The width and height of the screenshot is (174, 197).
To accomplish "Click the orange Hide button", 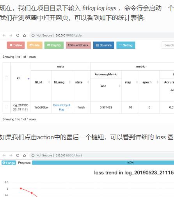I will tap(35, 45).
